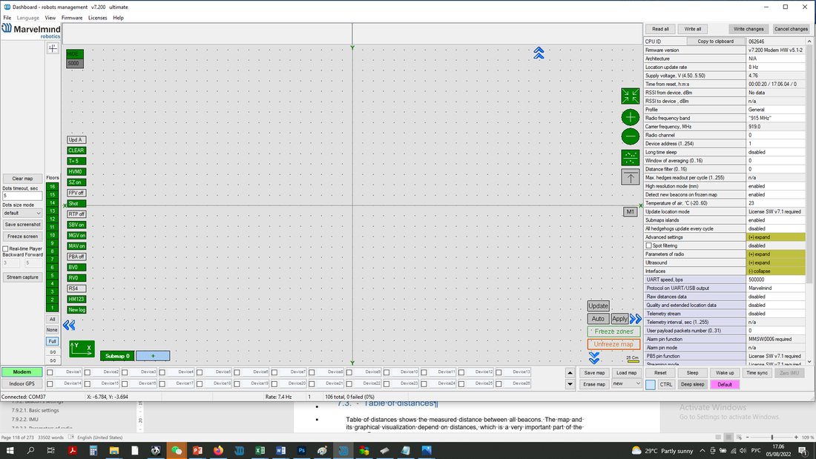Click the green X-Y axes icon
The image size is (816, 459).
[x=82, y=349]
